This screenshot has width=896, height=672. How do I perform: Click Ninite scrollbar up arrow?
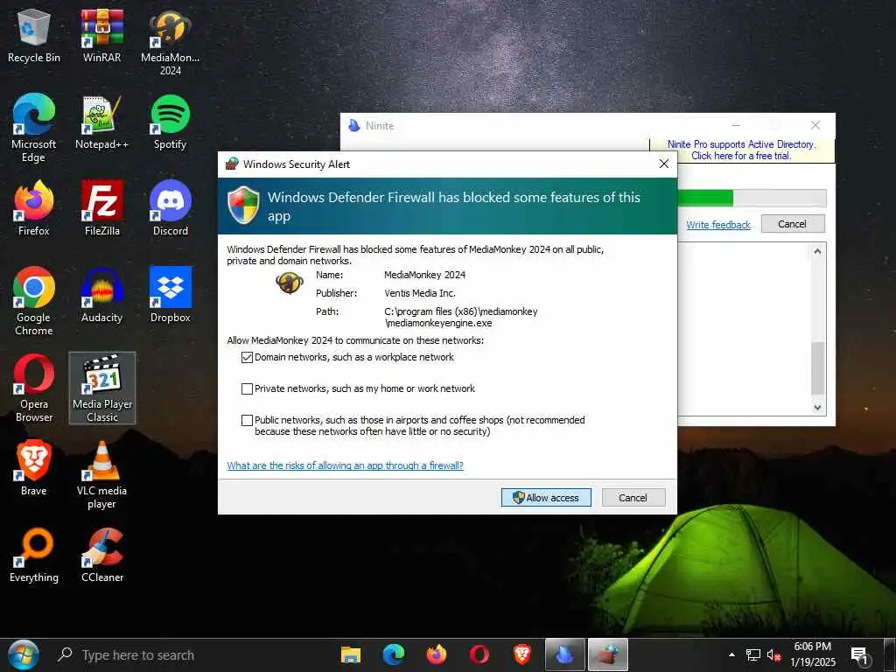pos(818,251)
